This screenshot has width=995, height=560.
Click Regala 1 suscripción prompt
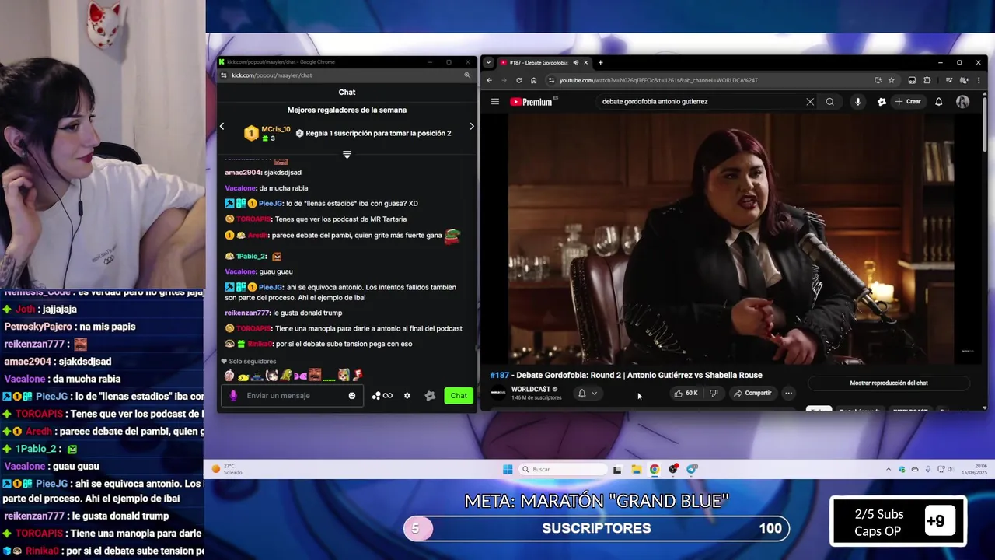click(373, 133)
